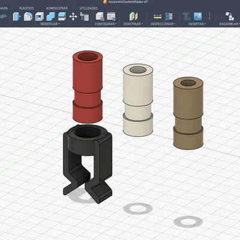Switch to the PLÁSTICO tab
The image size is (240, 240).
tap(26, 8)
